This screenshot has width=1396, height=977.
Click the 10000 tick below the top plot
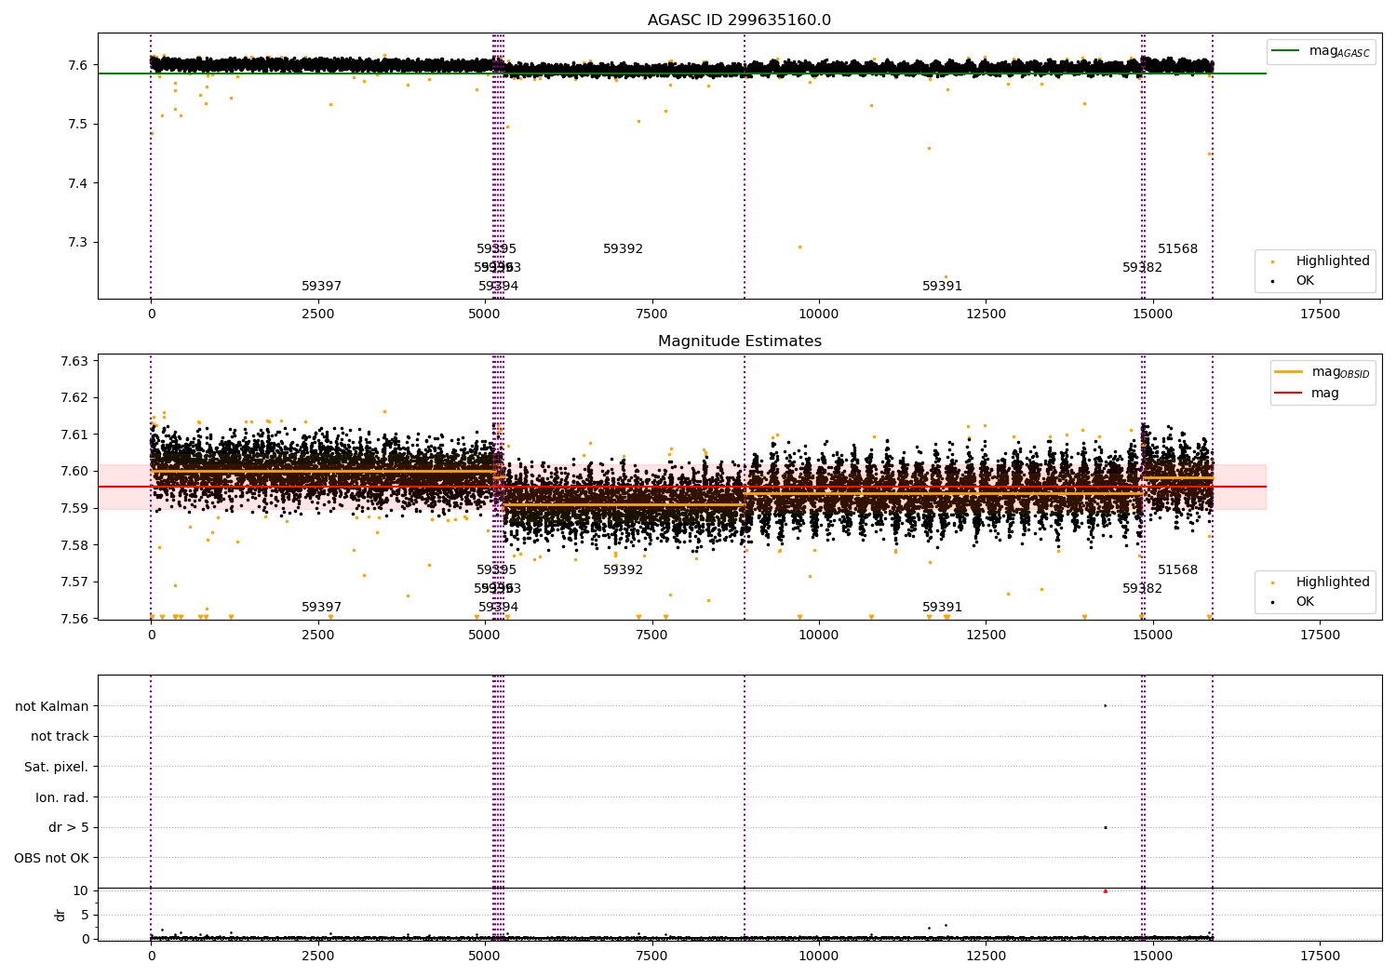point(818,314)
